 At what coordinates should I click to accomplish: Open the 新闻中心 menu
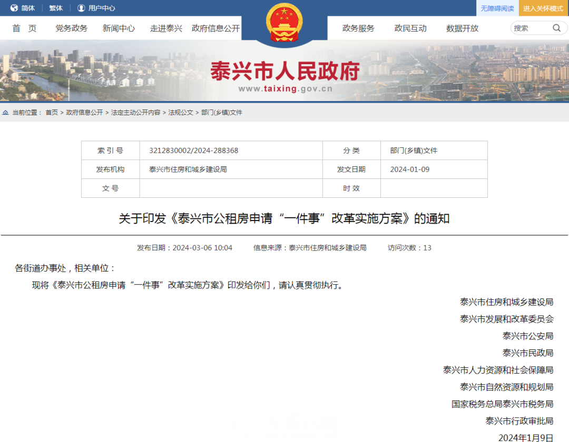[119, 28]
